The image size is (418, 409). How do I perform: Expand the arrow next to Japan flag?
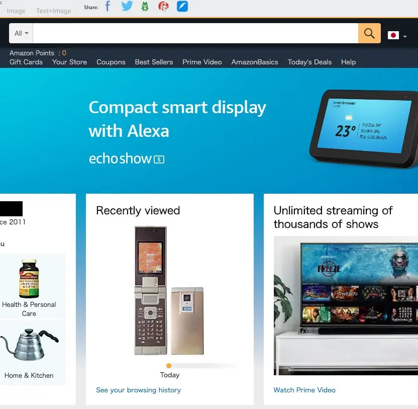click(405, 36)
